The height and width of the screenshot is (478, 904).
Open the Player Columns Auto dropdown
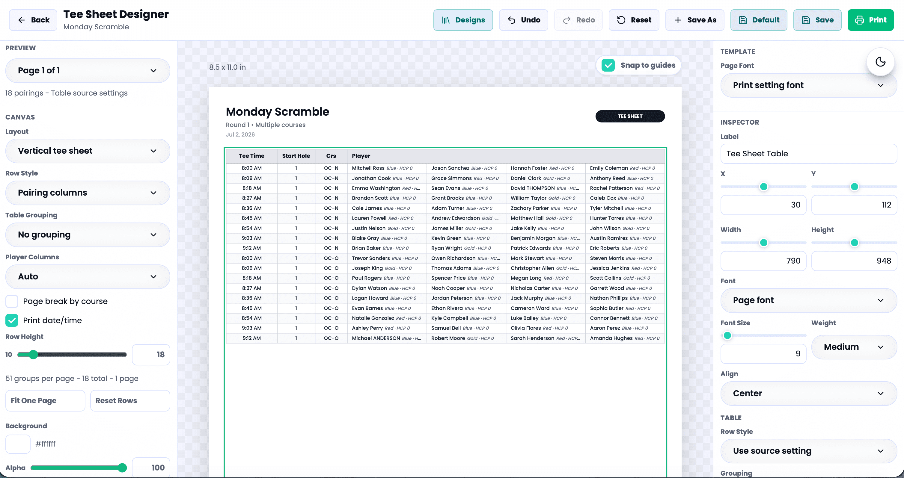[x=88, y=277]
